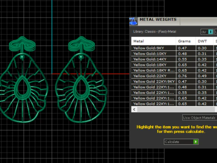Select the Yellow Gold:10KY row
217x163 pixels.
(174, 54)
